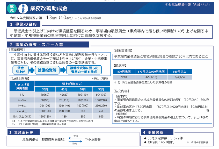Click the 申請 arrow pointing right
Screen dimensions: 219x149
tap(75, 138)
